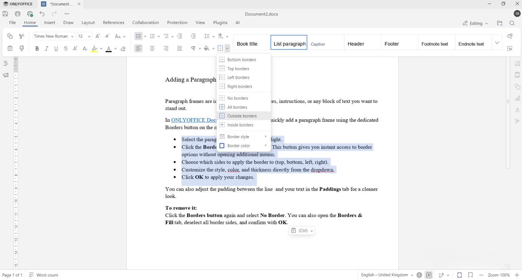522x279 pixels.
Task: Show nonprinting characters with the paragraph mark icon
Action: point(193,48)
